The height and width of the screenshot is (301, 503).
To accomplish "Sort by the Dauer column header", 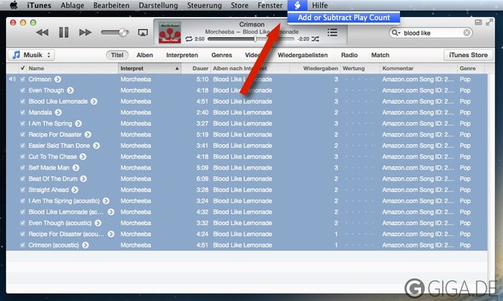I will 196,68.
